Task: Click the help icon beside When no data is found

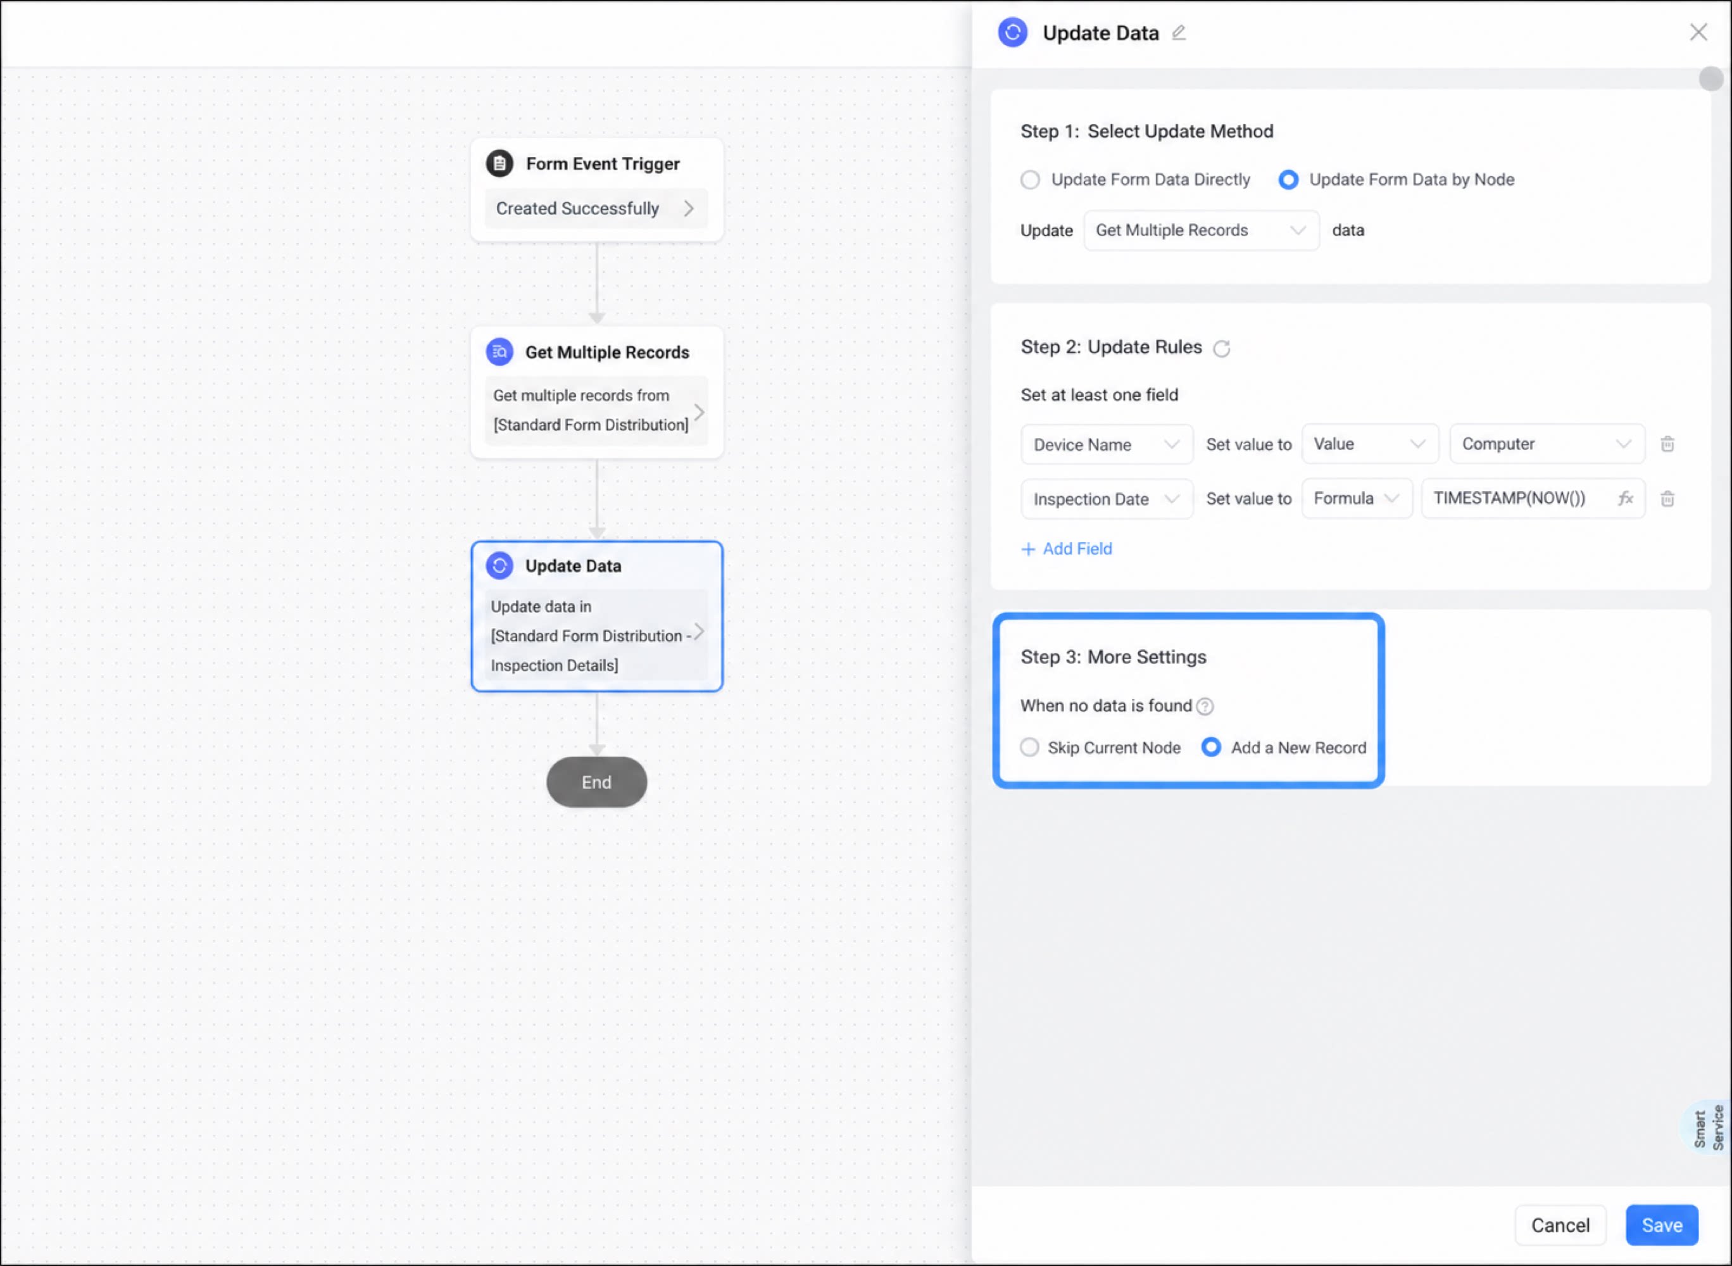Action: [x=1205, y=706]
